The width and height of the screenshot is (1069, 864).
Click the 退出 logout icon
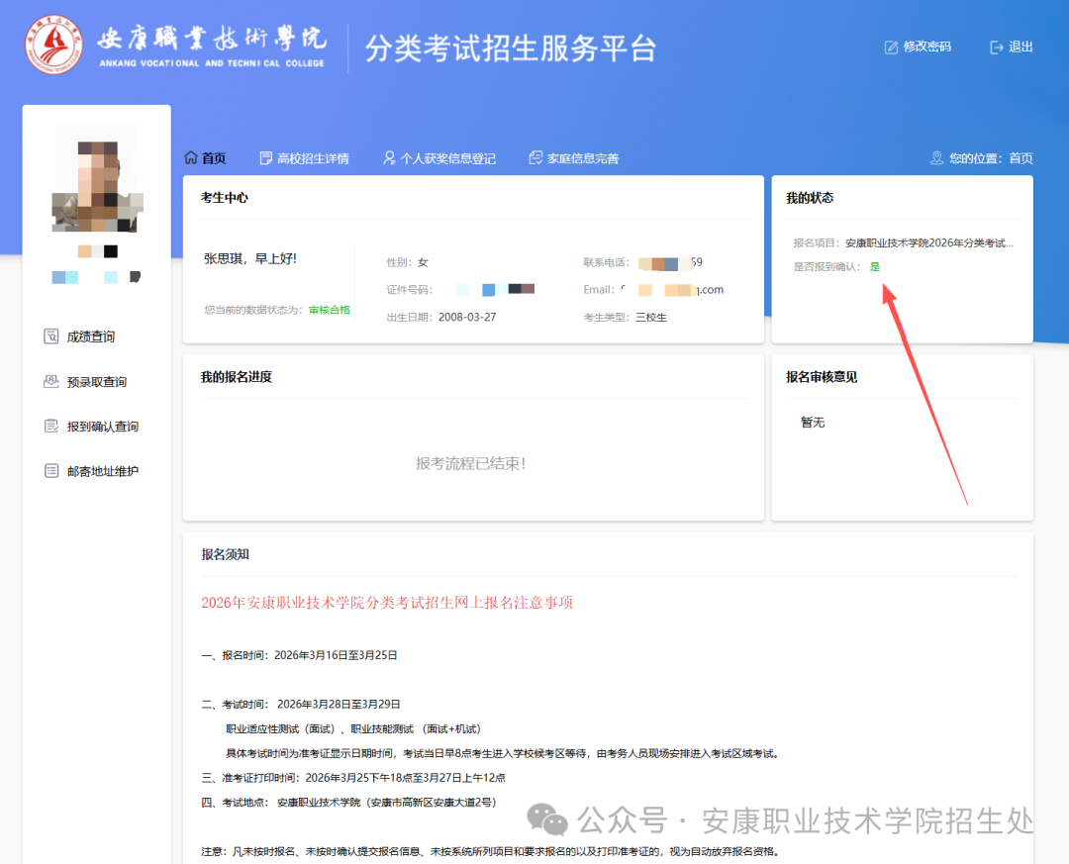[997, 47]
